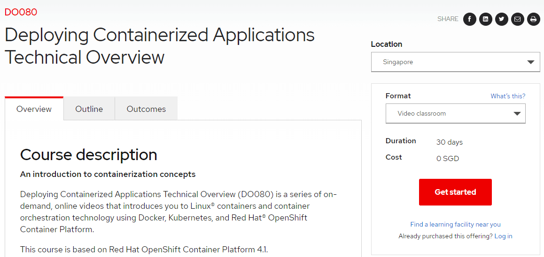Click the "0 SGD" cost value
Image resolution: width=544 pixels, height=257 pixels.
(x=447, y=158)
